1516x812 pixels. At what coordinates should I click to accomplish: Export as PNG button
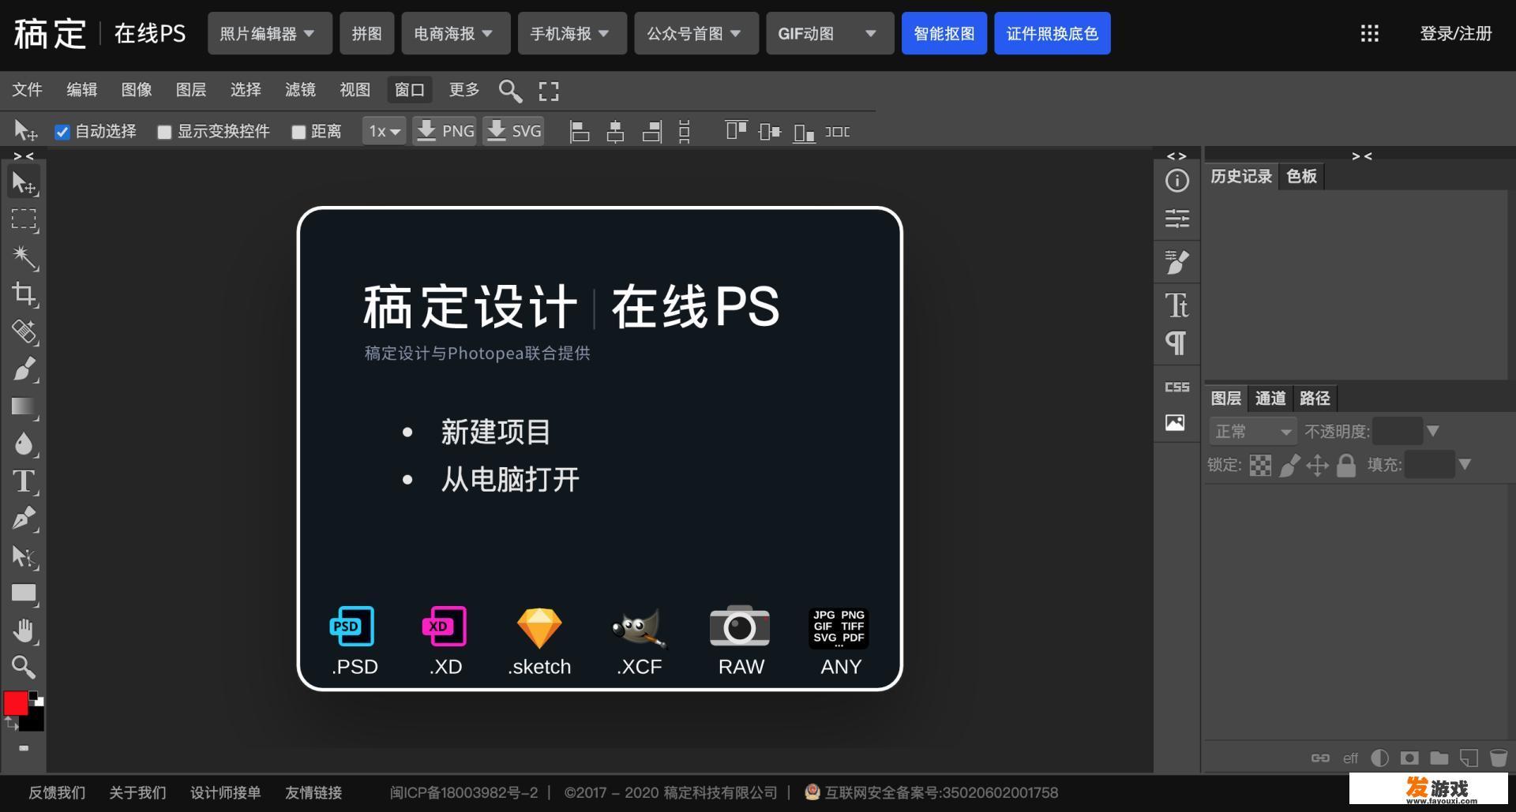pyautogui.click(x=445, y=131)
